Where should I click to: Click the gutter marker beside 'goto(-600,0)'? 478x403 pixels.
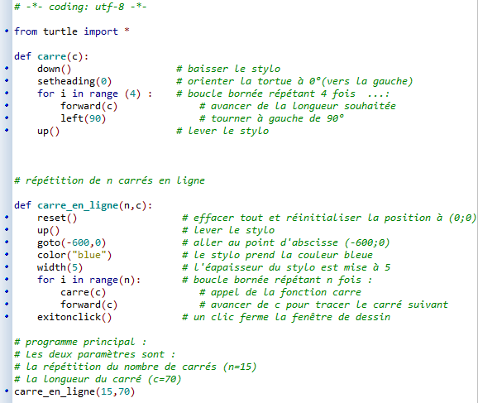[x=7, y=242]
